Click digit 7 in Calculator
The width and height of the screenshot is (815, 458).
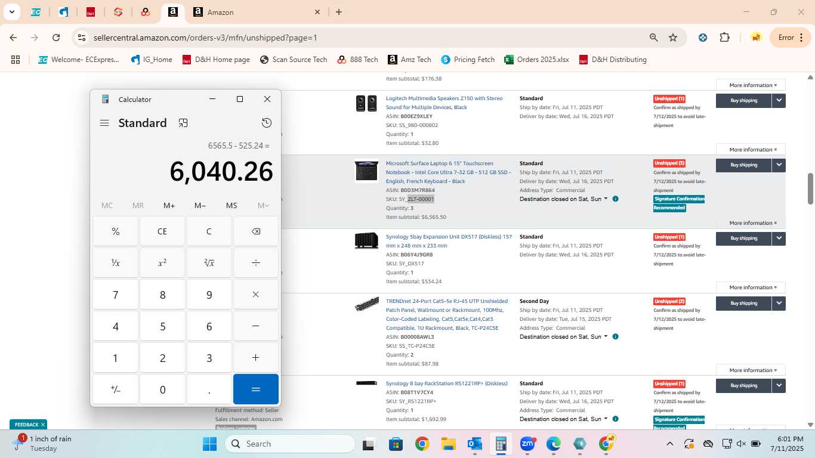tap(116, 295)
